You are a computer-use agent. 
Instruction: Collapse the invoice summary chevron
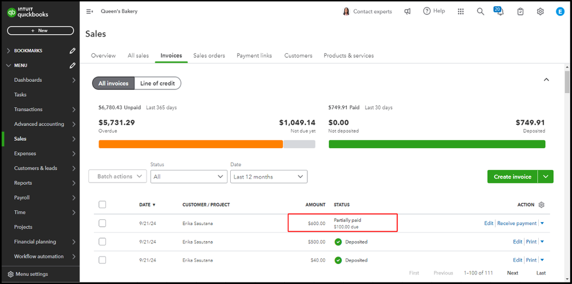546,80
